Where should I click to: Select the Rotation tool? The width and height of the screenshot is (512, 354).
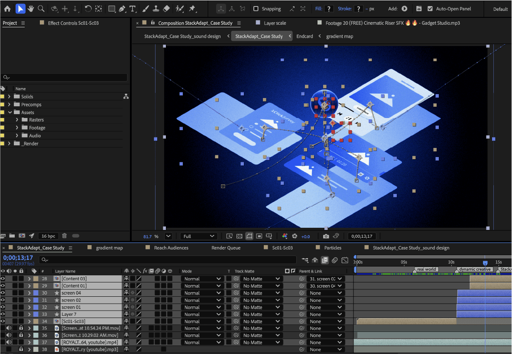click(x=88, y=9)
